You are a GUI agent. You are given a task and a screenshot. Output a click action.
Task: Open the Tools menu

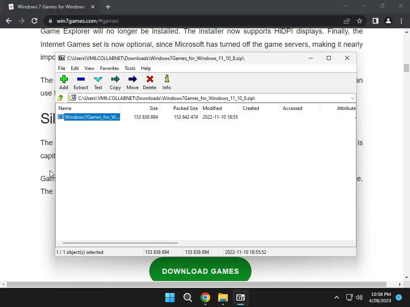pyautogui.click(x=130, y=68)
